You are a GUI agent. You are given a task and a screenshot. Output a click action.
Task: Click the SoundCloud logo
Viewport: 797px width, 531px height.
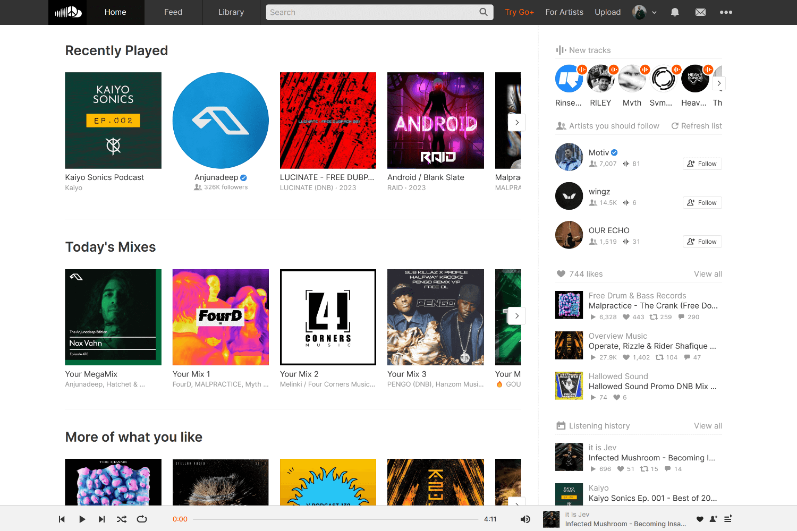67,12
